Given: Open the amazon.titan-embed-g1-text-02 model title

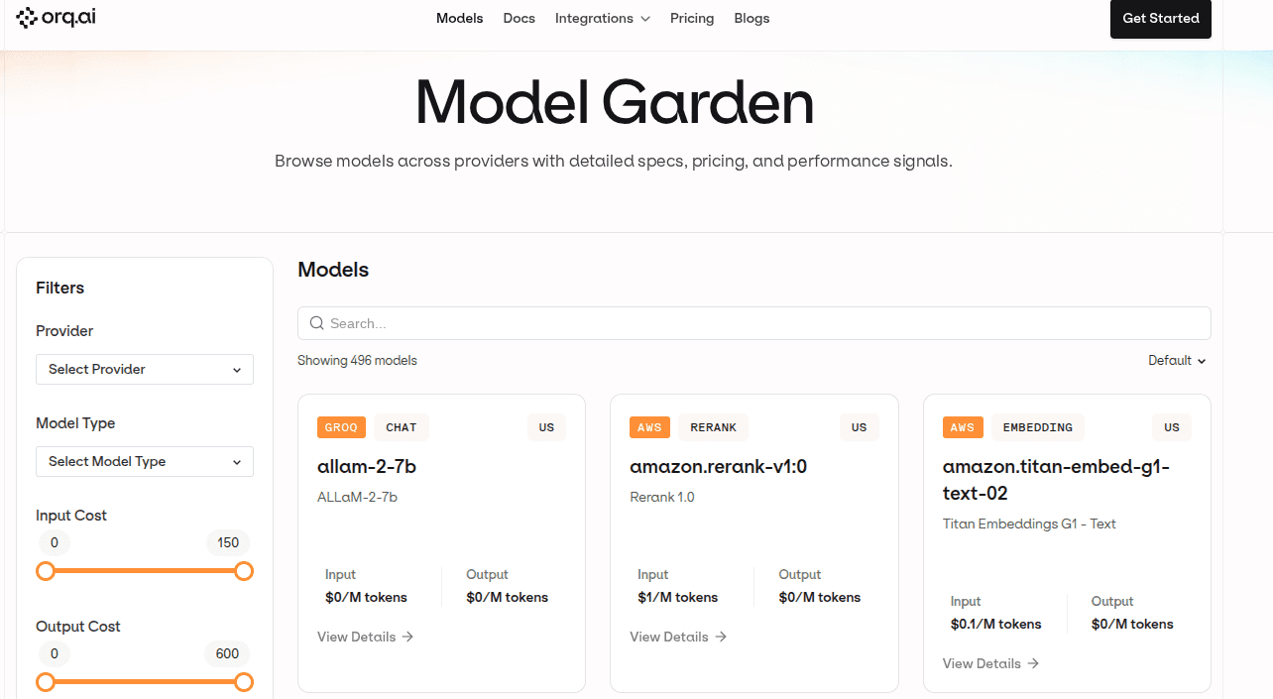Looking at the screenshot, I should coord(1056,480).
